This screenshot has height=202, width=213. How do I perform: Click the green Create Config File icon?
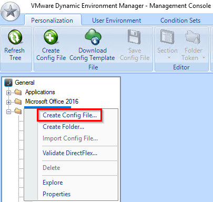click(51, 37)
